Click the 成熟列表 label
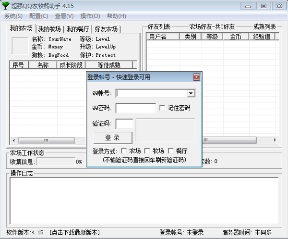Viewport: 288px width, 239px height. [x=264, y=27]
